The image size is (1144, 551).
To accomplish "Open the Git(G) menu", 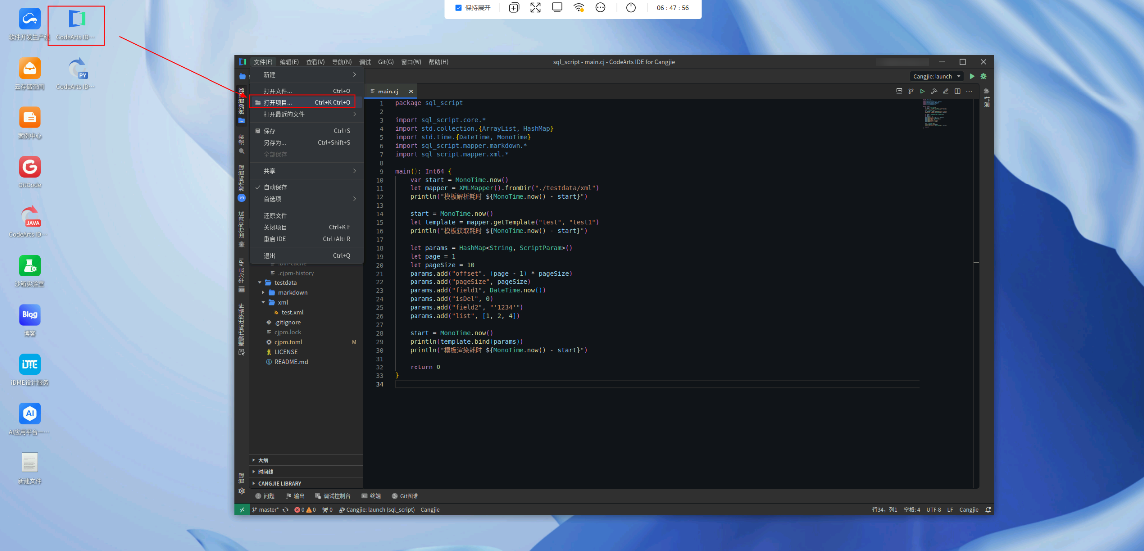I will pos(385,62).
